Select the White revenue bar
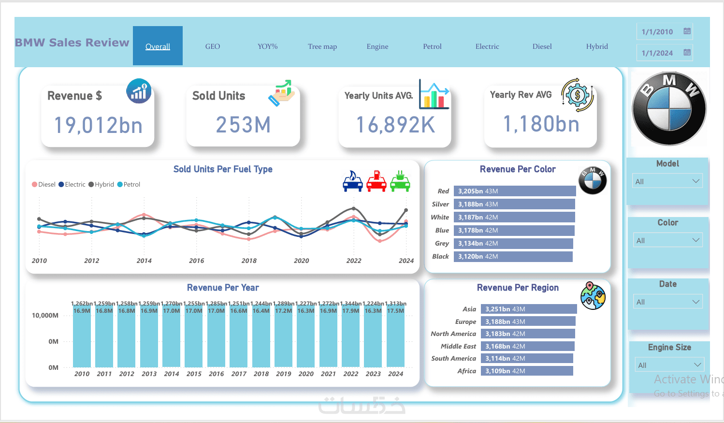 (x=515, y=217)
